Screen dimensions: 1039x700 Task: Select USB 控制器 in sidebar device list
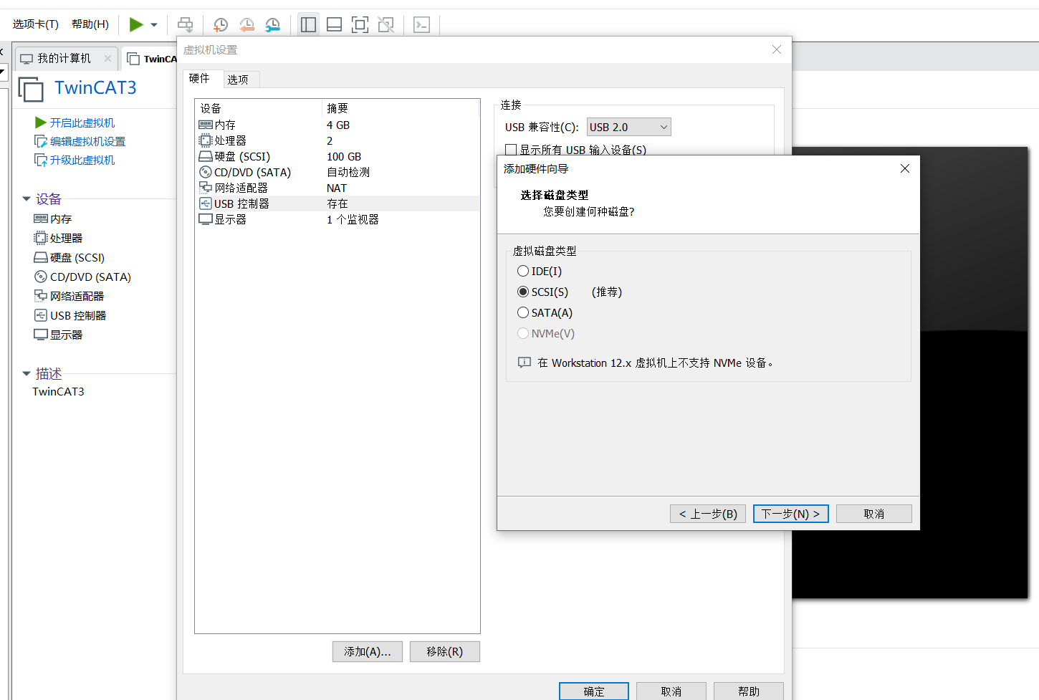(70, 315)
